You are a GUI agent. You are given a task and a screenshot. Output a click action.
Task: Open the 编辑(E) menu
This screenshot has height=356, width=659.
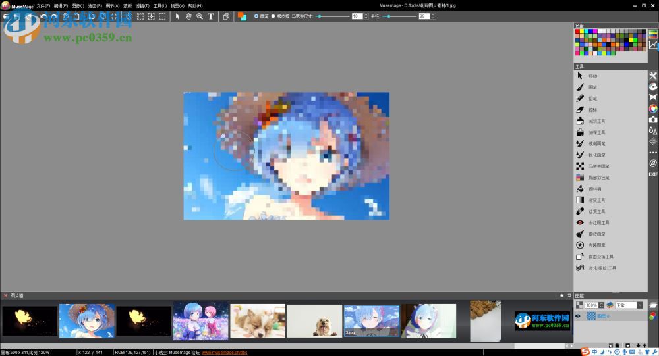tap(61, 6)
